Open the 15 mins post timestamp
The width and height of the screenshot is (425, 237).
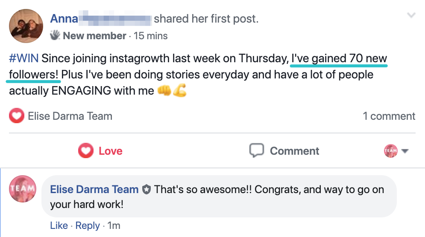click(151, 36)
